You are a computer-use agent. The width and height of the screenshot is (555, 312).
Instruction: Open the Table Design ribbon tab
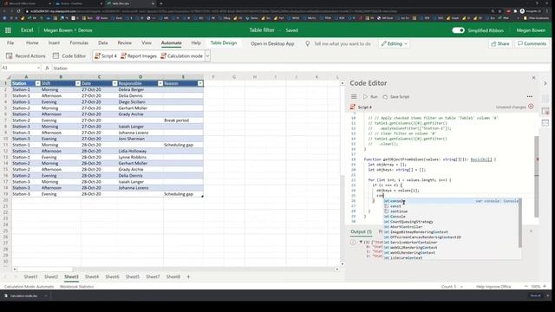(x=224, y=42)
